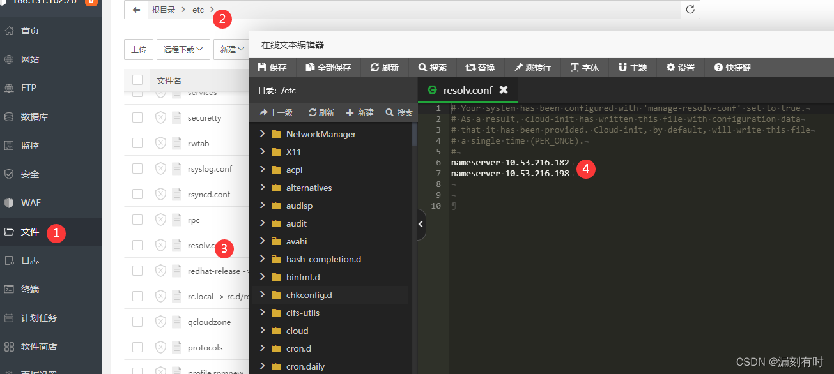Check the redhat-release file checkbox

(137, 271)
